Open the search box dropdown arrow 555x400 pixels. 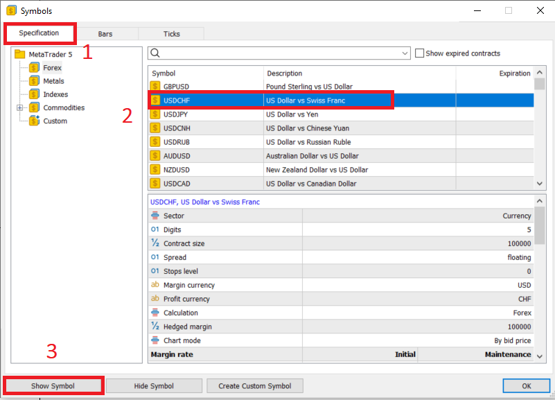(405, 53)
